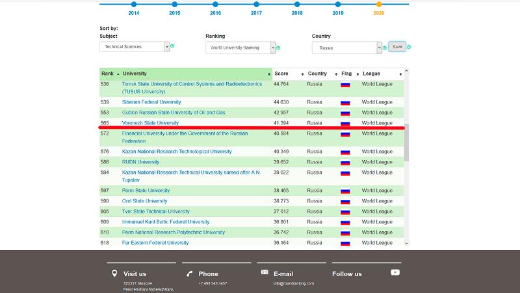This screenshot has width=520, height=293.
Task: Click the help icon beside Ranking dropdown
Action: 279,48
